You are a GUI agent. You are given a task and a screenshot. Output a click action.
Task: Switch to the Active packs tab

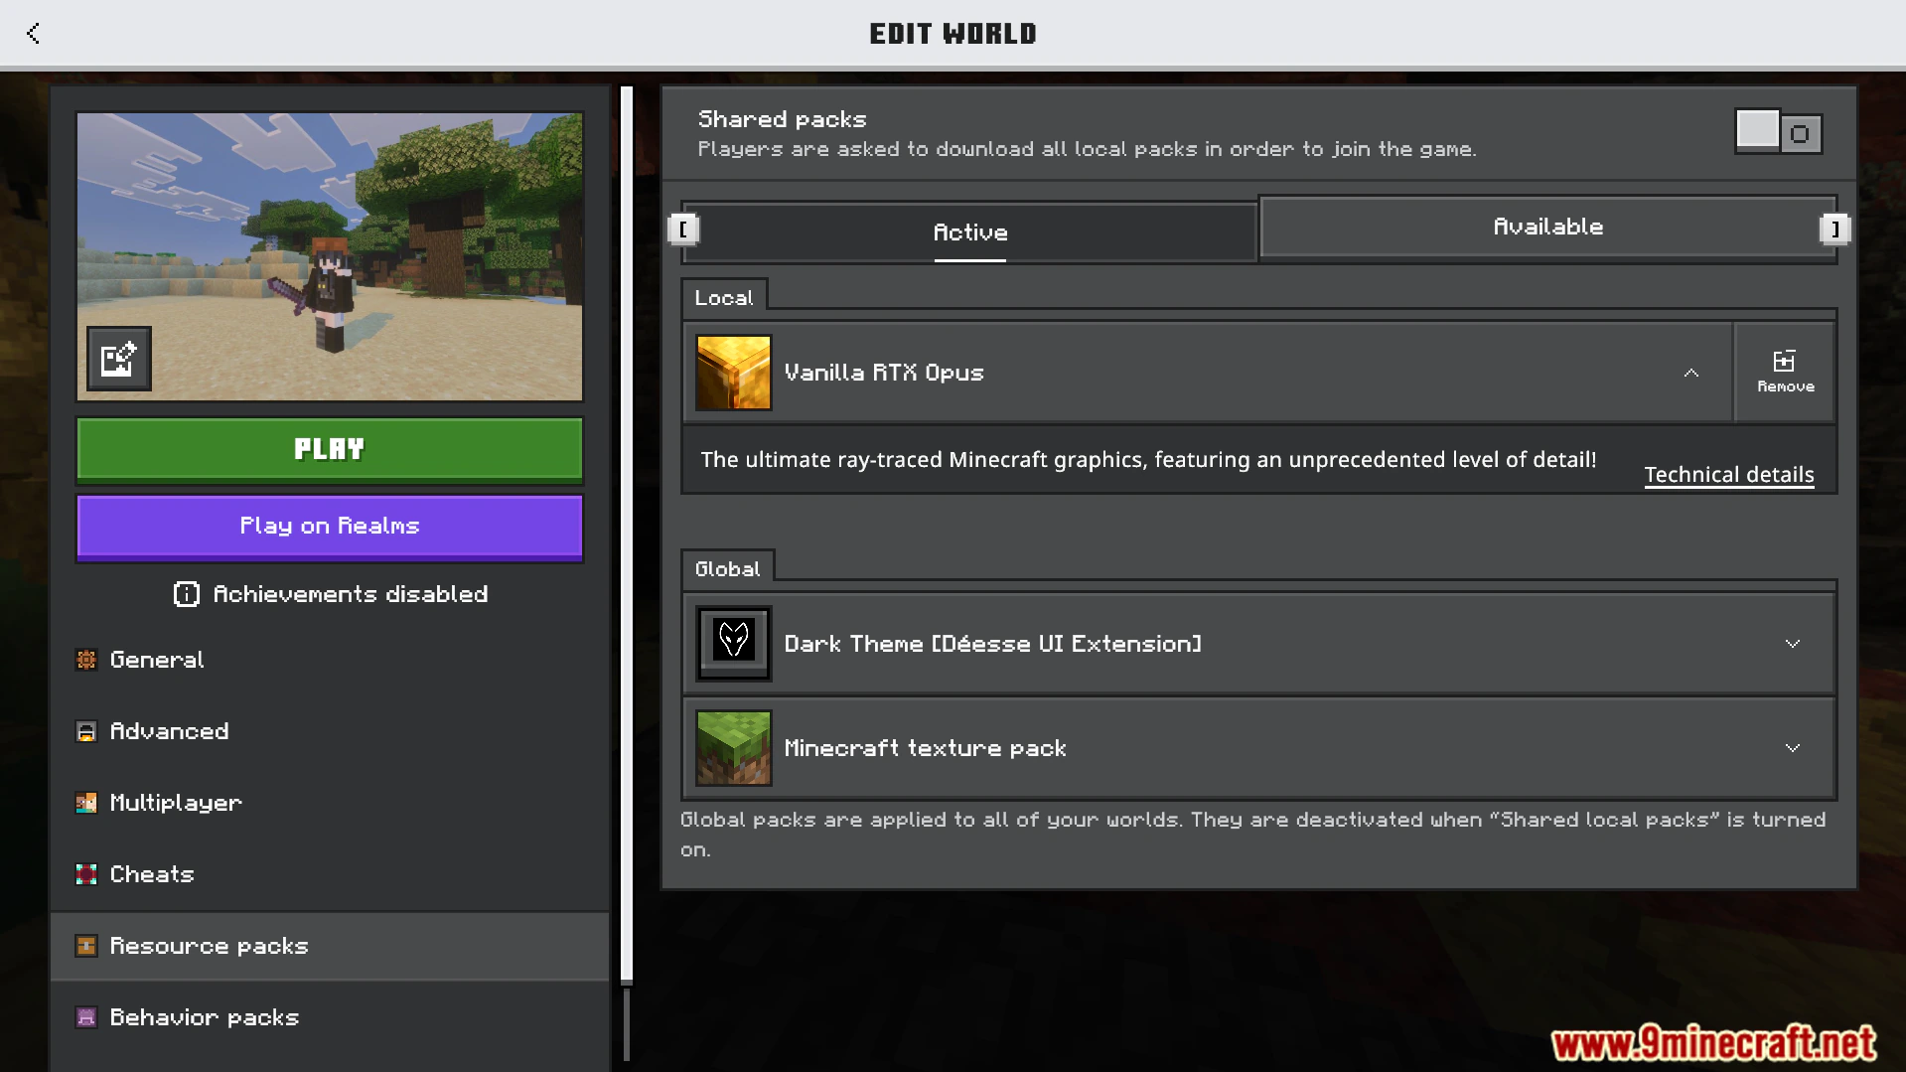point(969,232)
